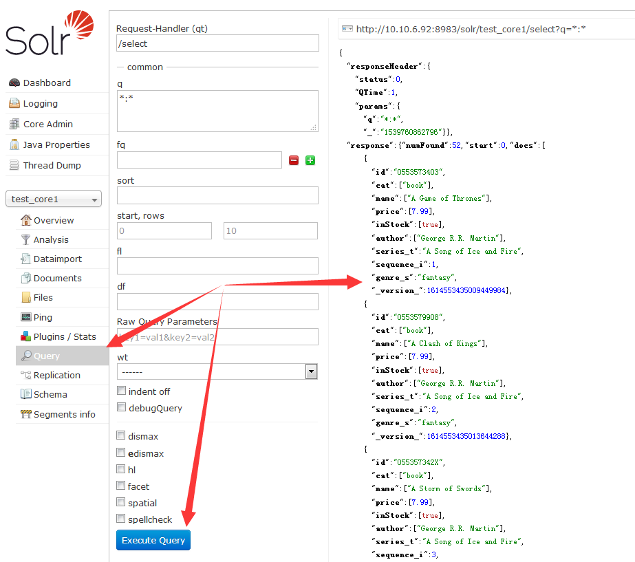
Task: Tick the edismax checkbox
Action: tap(120, 453)
